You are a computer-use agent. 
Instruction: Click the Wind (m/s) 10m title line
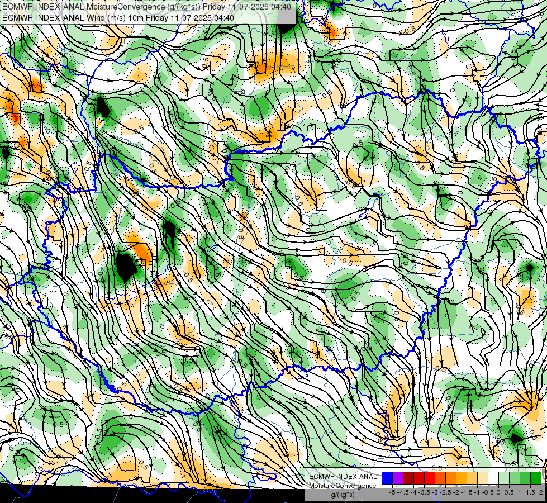coord(118,17)
